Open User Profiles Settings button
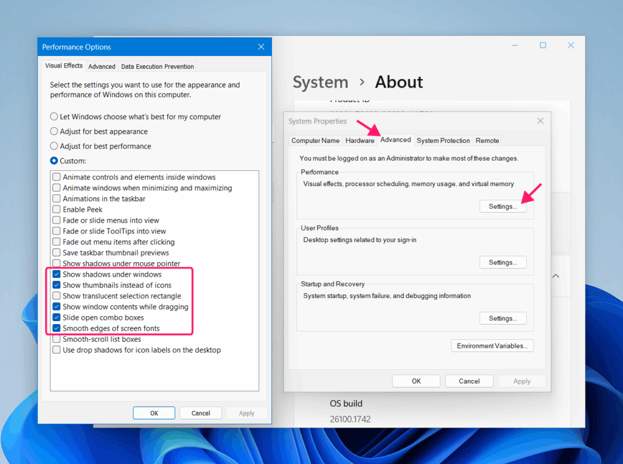The height and width of the screenshot is (464, 623). [x=503, y=262]
